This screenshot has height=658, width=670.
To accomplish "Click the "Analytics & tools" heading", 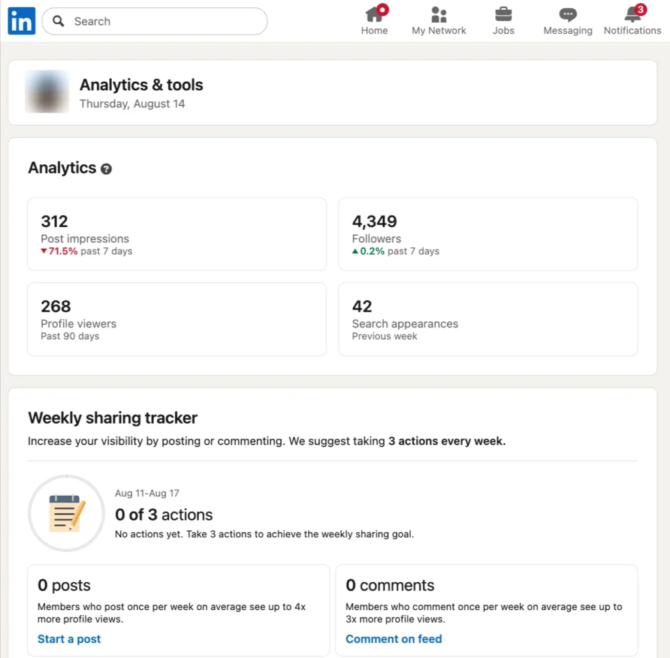I will click(x=141, y=84).
